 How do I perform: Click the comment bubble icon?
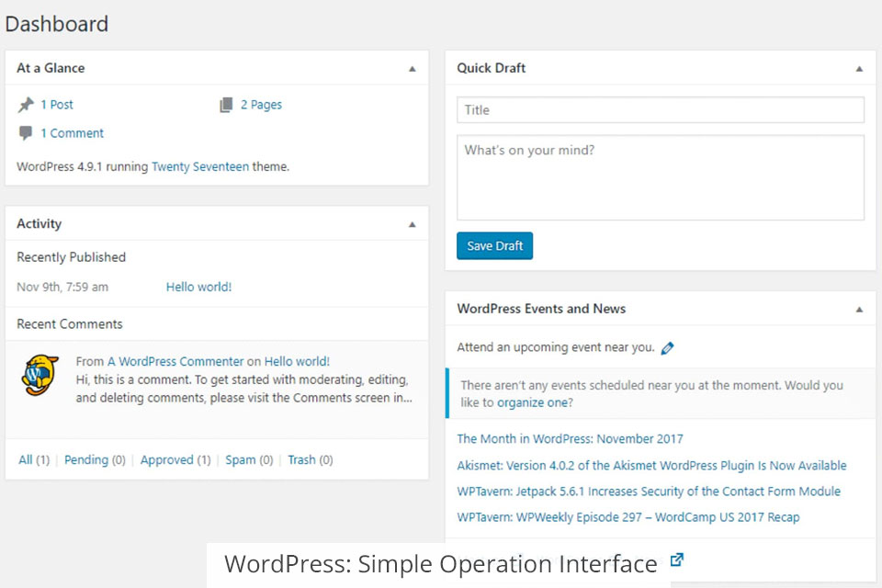tap(26, 133)
